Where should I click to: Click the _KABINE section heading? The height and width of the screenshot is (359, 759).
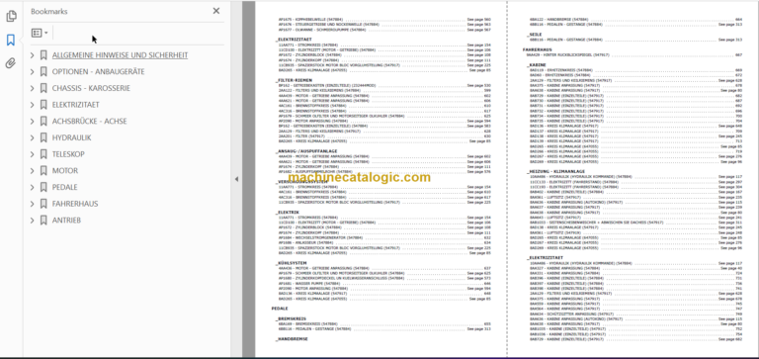(x=537, y=65)
